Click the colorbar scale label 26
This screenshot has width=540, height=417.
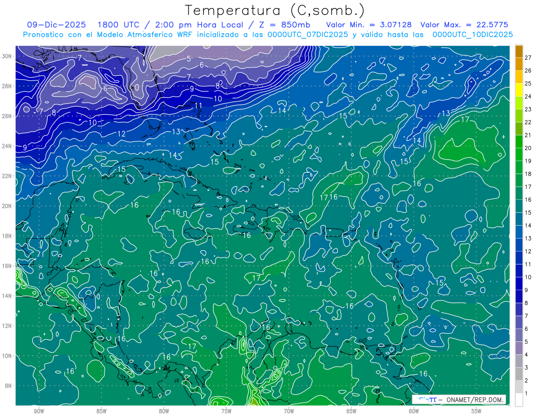pyautogui.click(x=528, y=70)
